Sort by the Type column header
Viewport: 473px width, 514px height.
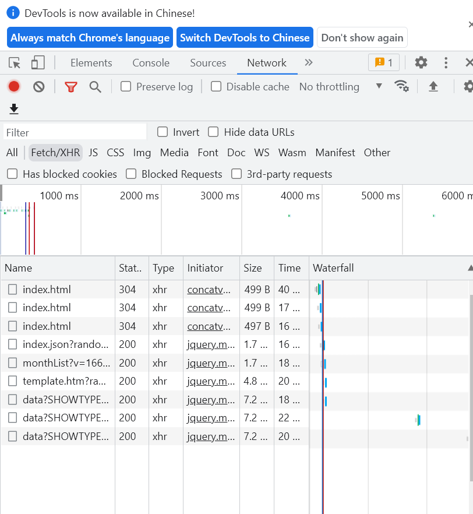point(166,268)
